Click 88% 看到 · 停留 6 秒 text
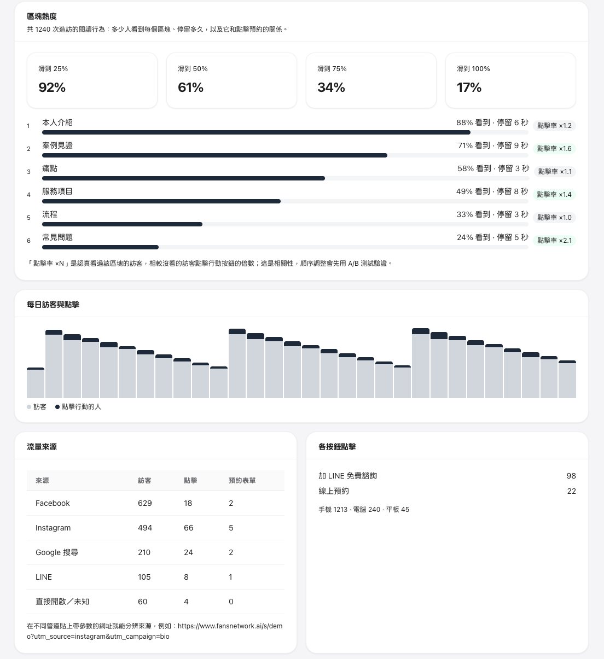Image resolution: width=604 pixels, height=659 pixels. [x=492, y=123]
